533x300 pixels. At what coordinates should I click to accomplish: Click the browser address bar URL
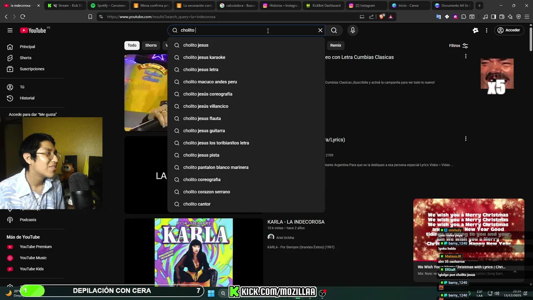coord(161,17)
